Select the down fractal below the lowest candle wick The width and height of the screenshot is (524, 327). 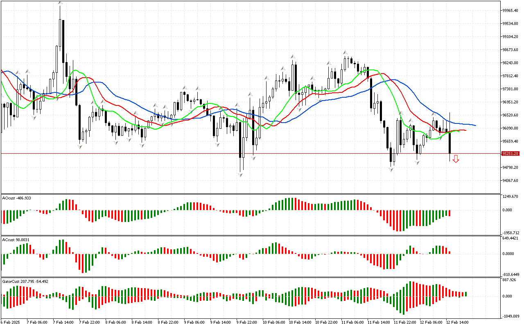pos(240,175)
